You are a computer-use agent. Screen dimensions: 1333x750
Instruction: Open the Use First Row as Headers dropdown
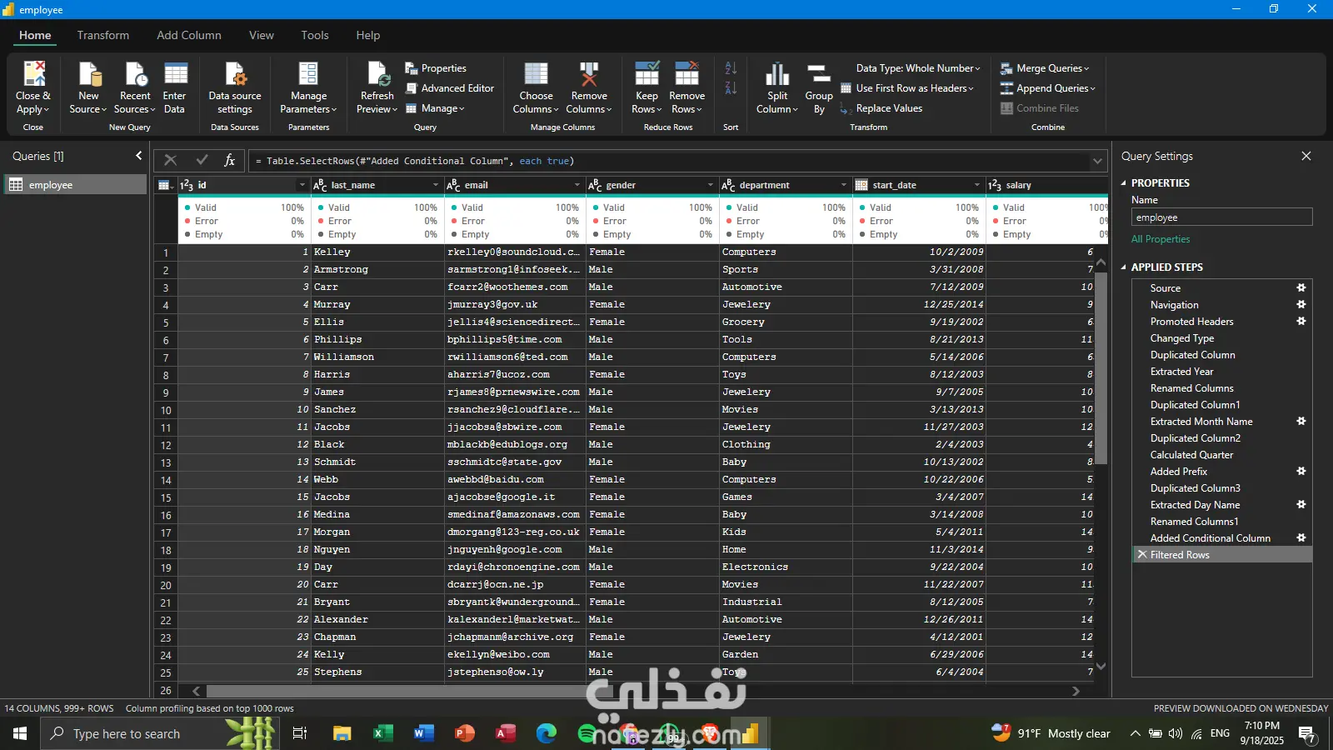coord(907,88)
